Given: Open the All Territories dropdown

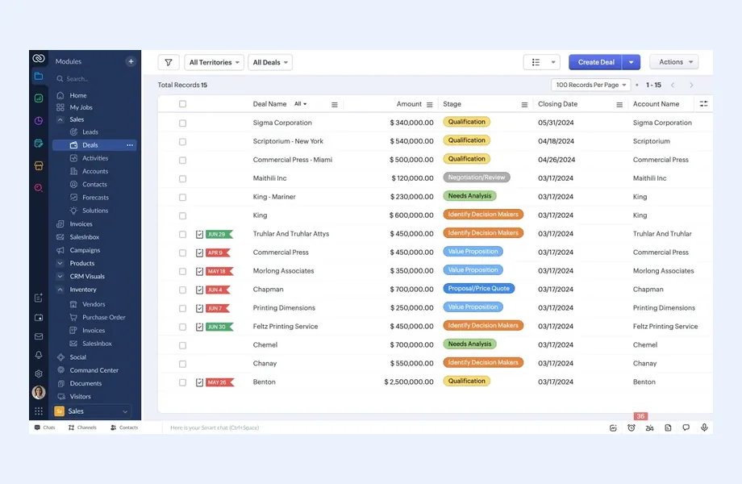Looking at the screenshot, I should [x=214, y=62].
